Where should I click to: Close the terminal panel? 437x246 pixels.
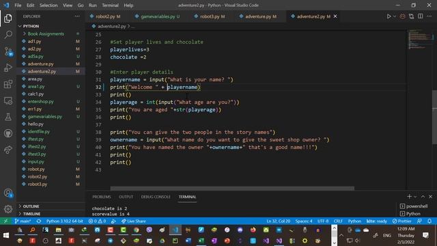tap(430, 197)
